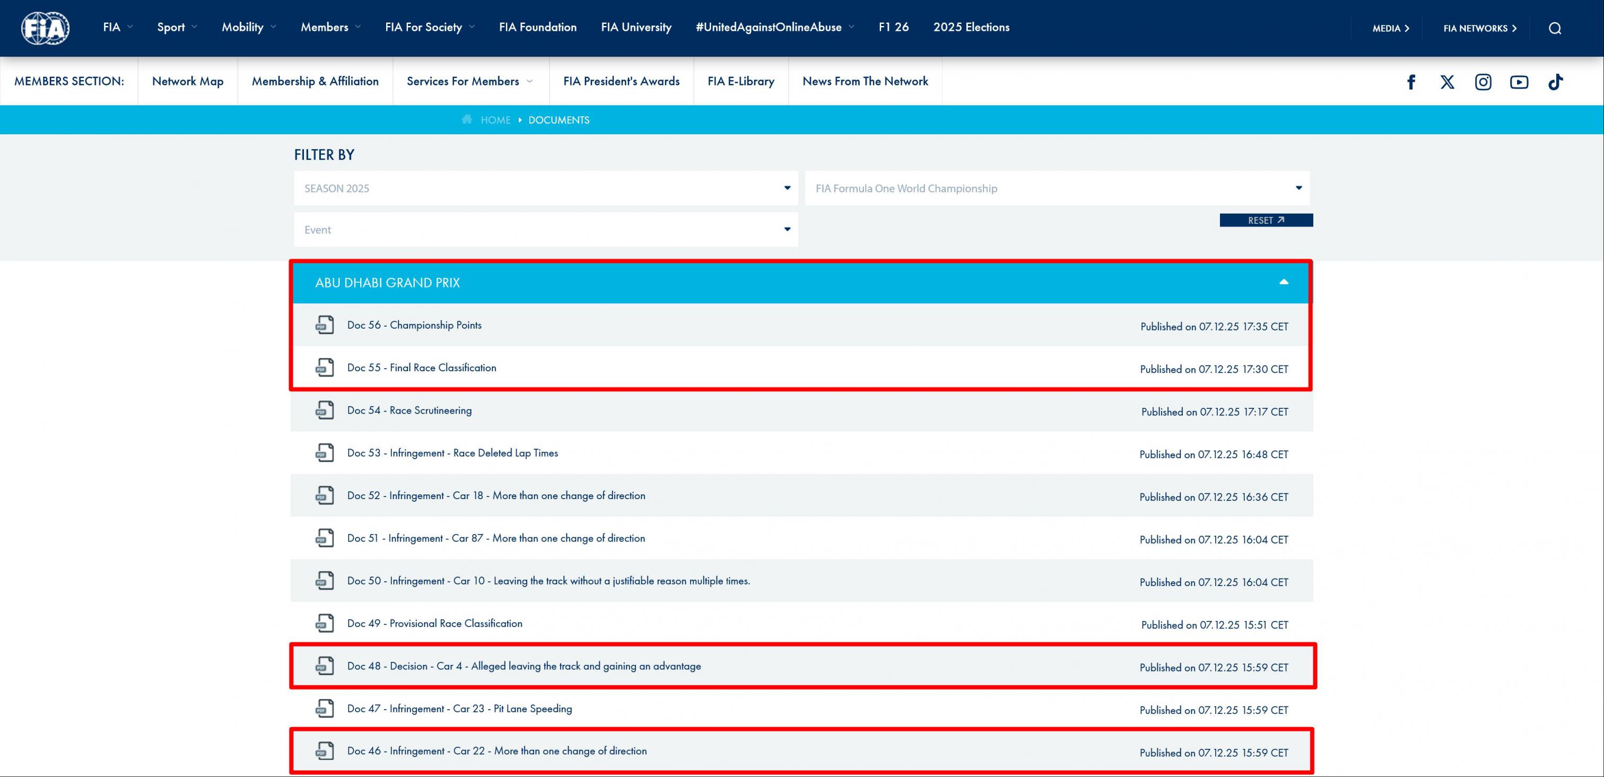Click 'Published on 07.12.25 16:48 CET' text
1604x777 pixels.
(1214, 455)
